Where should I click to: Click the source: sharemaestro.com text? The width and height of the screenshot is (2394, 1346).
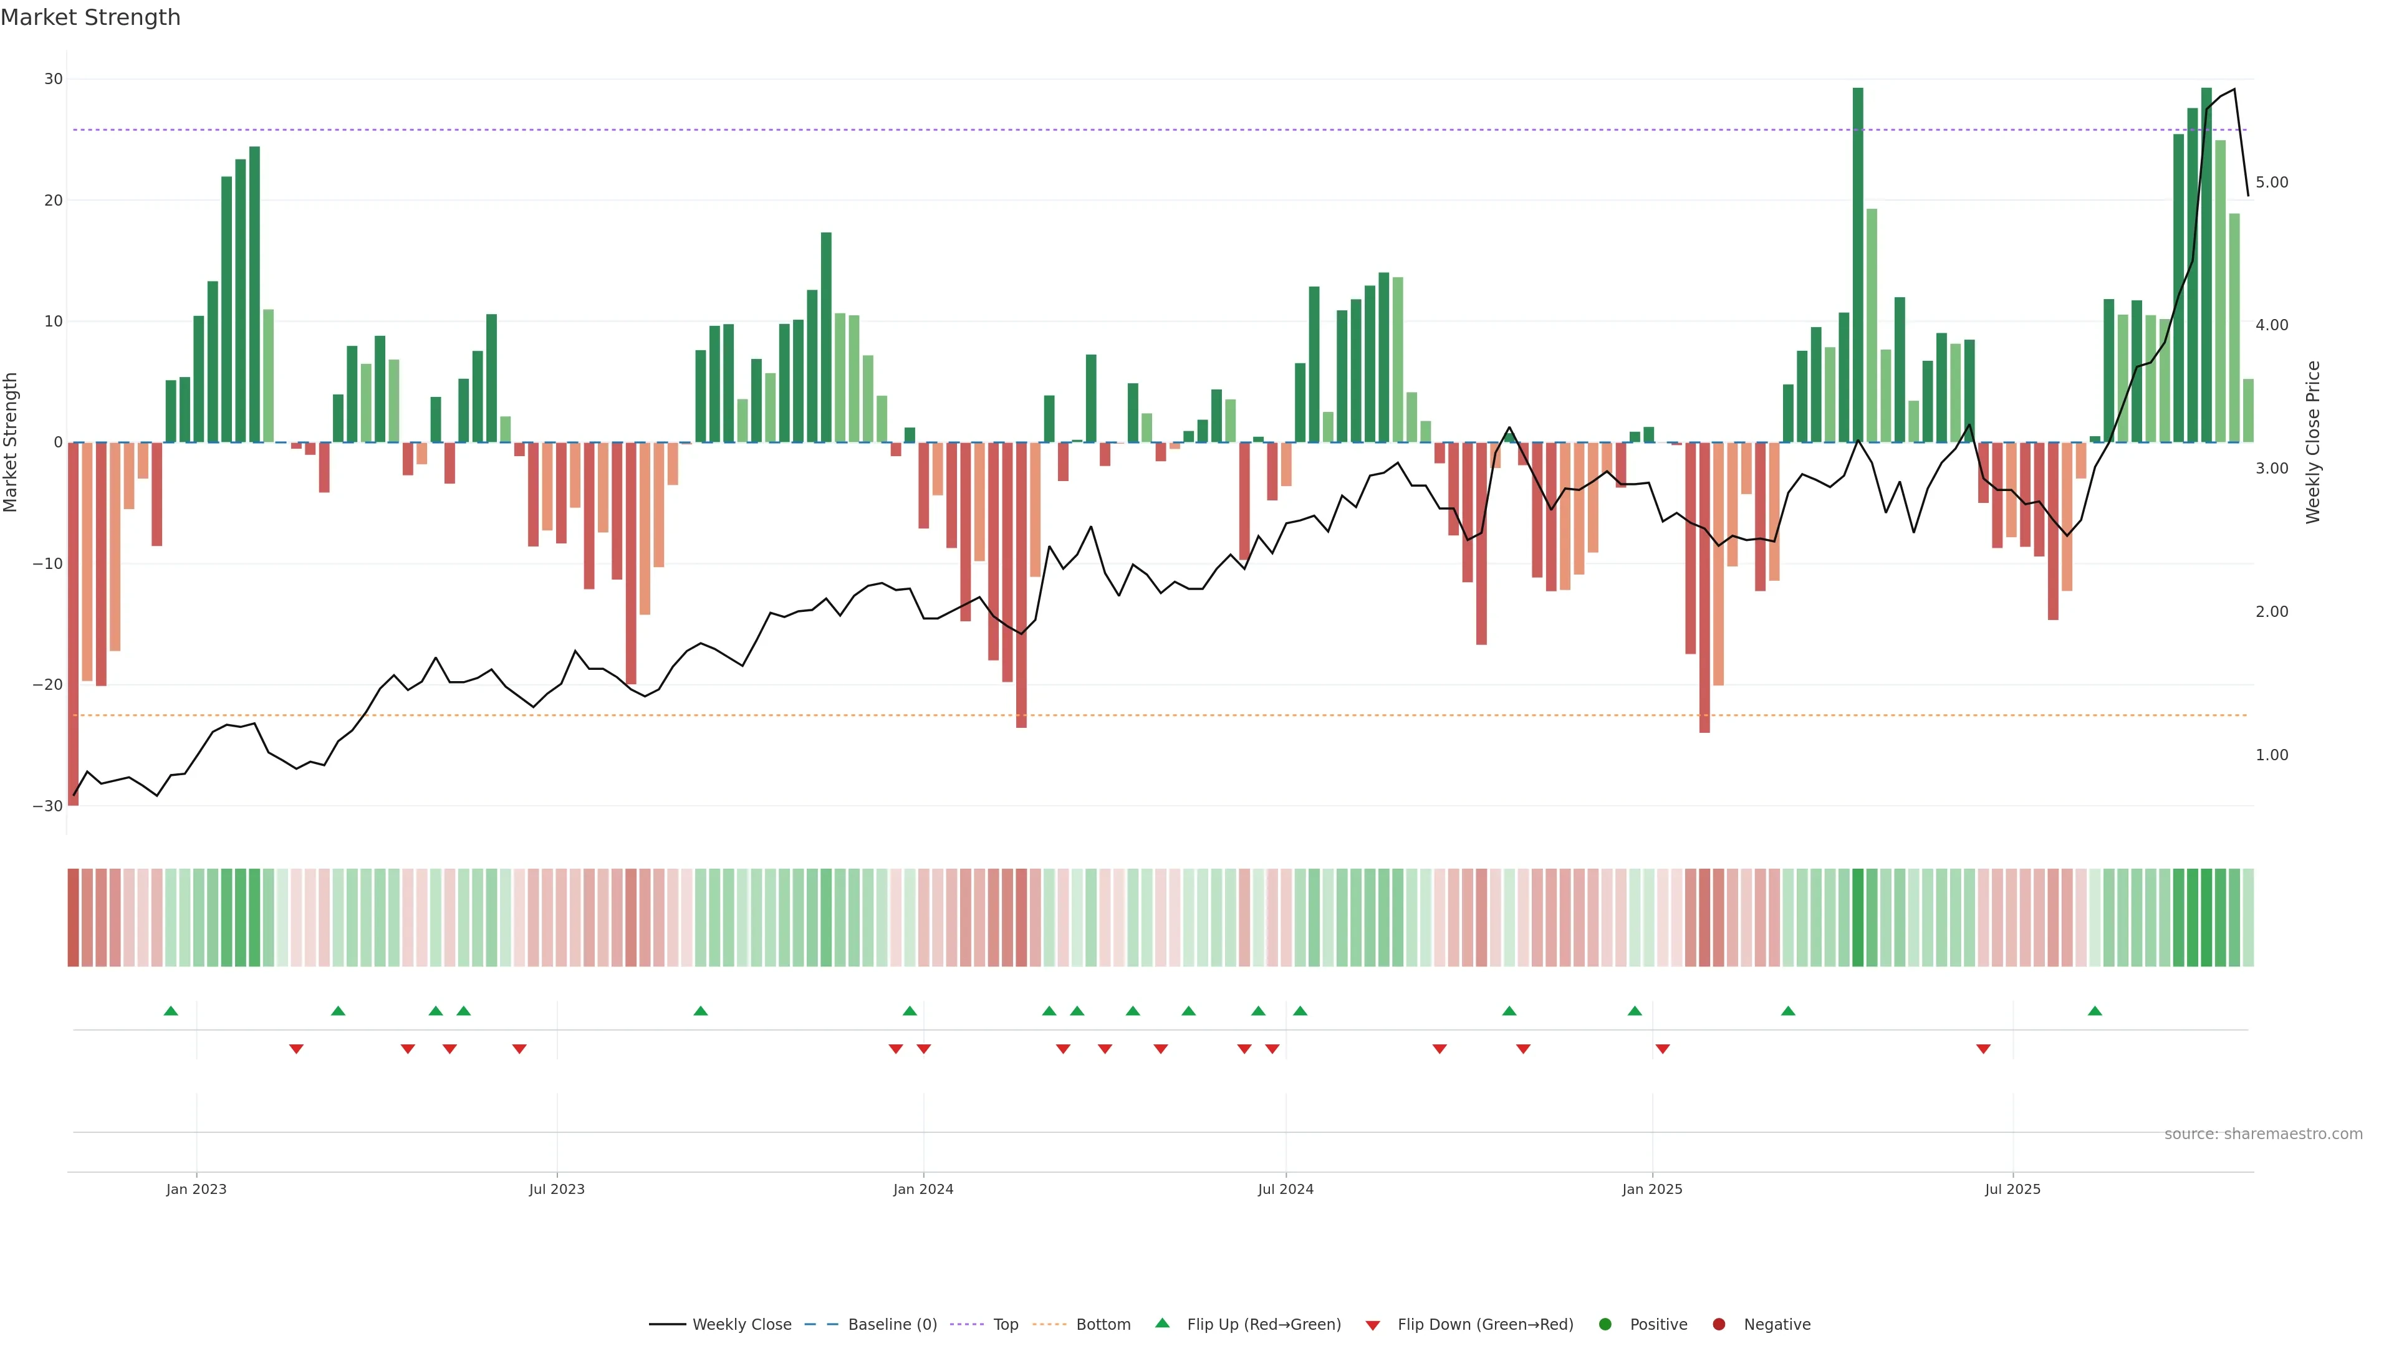click(x=2263, y=1134)
